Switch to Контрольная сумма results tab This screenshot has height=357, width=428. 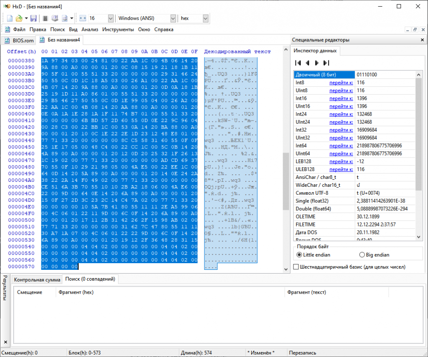pos(37,280)
